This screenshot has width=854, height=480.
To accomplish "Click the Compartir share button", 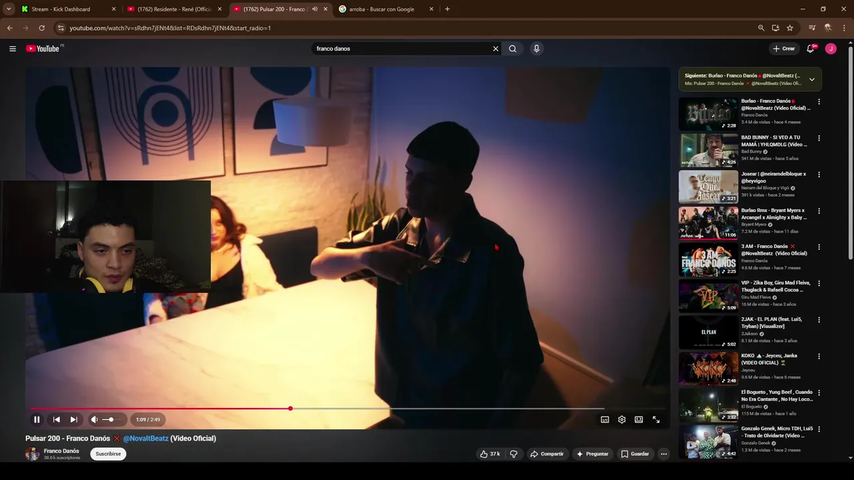I will (547, 454).
